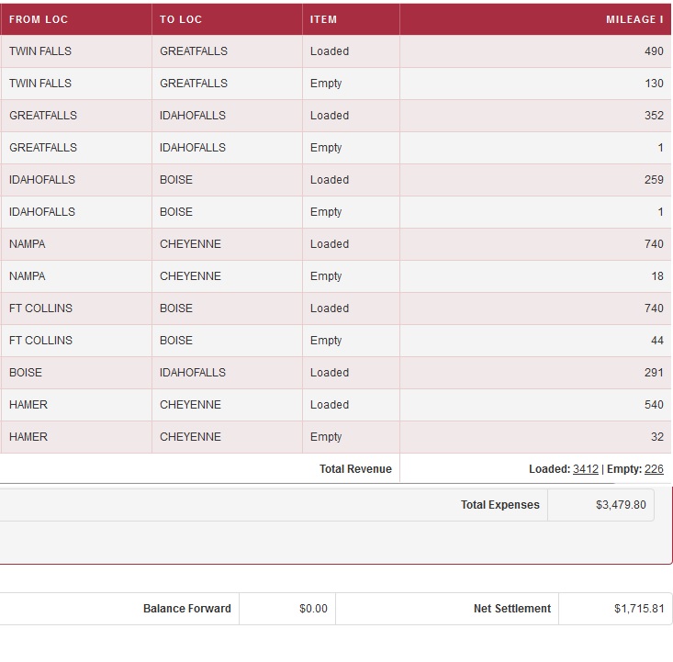The height and width of the screenshot is (662, 673).
Task: Click the ITEM column header
Action: (323, 19)
